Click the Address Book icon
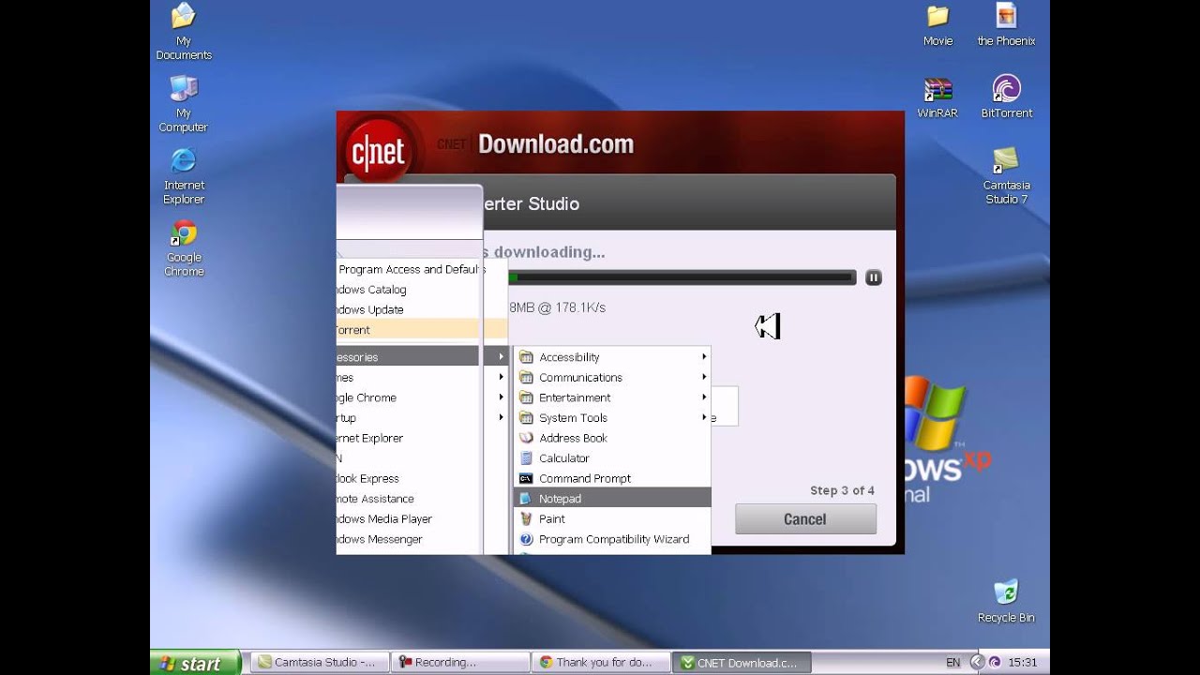 point(526,438)
